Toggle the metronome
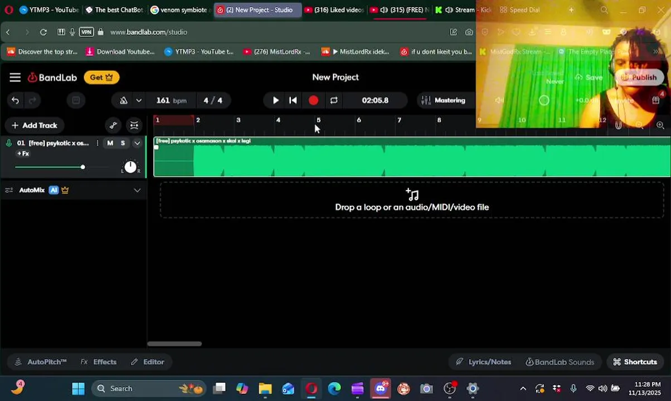Image resolution: width=671 pixels, height=401 pixels. tap(124, 100)
